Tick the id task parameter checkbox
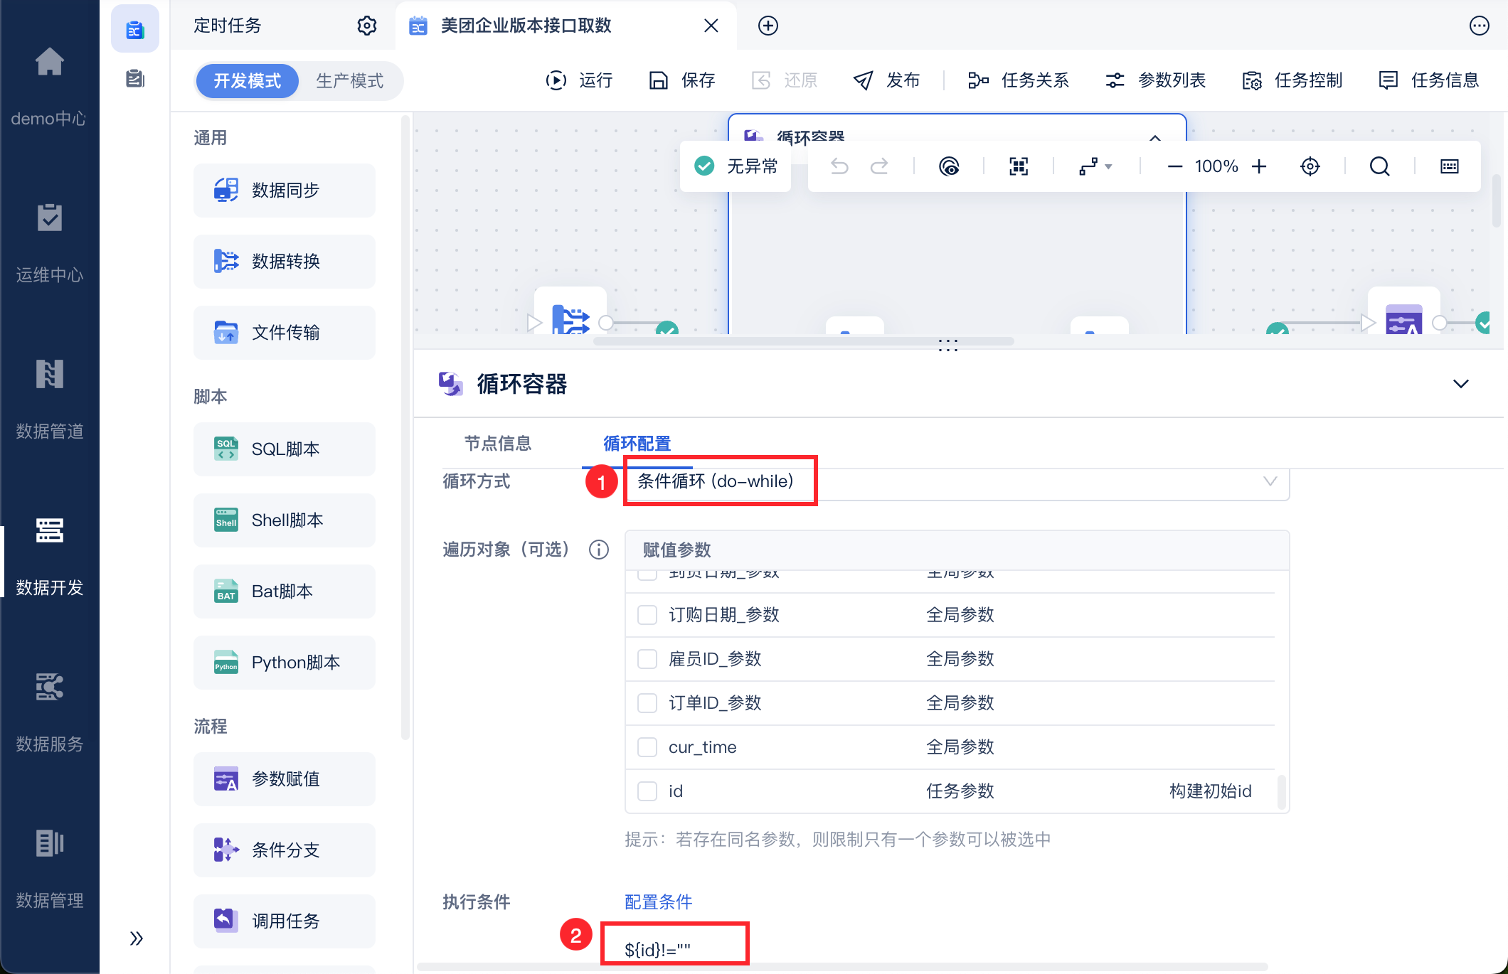Viewport: 1508px width, 974px height. (x=647, y=791)
